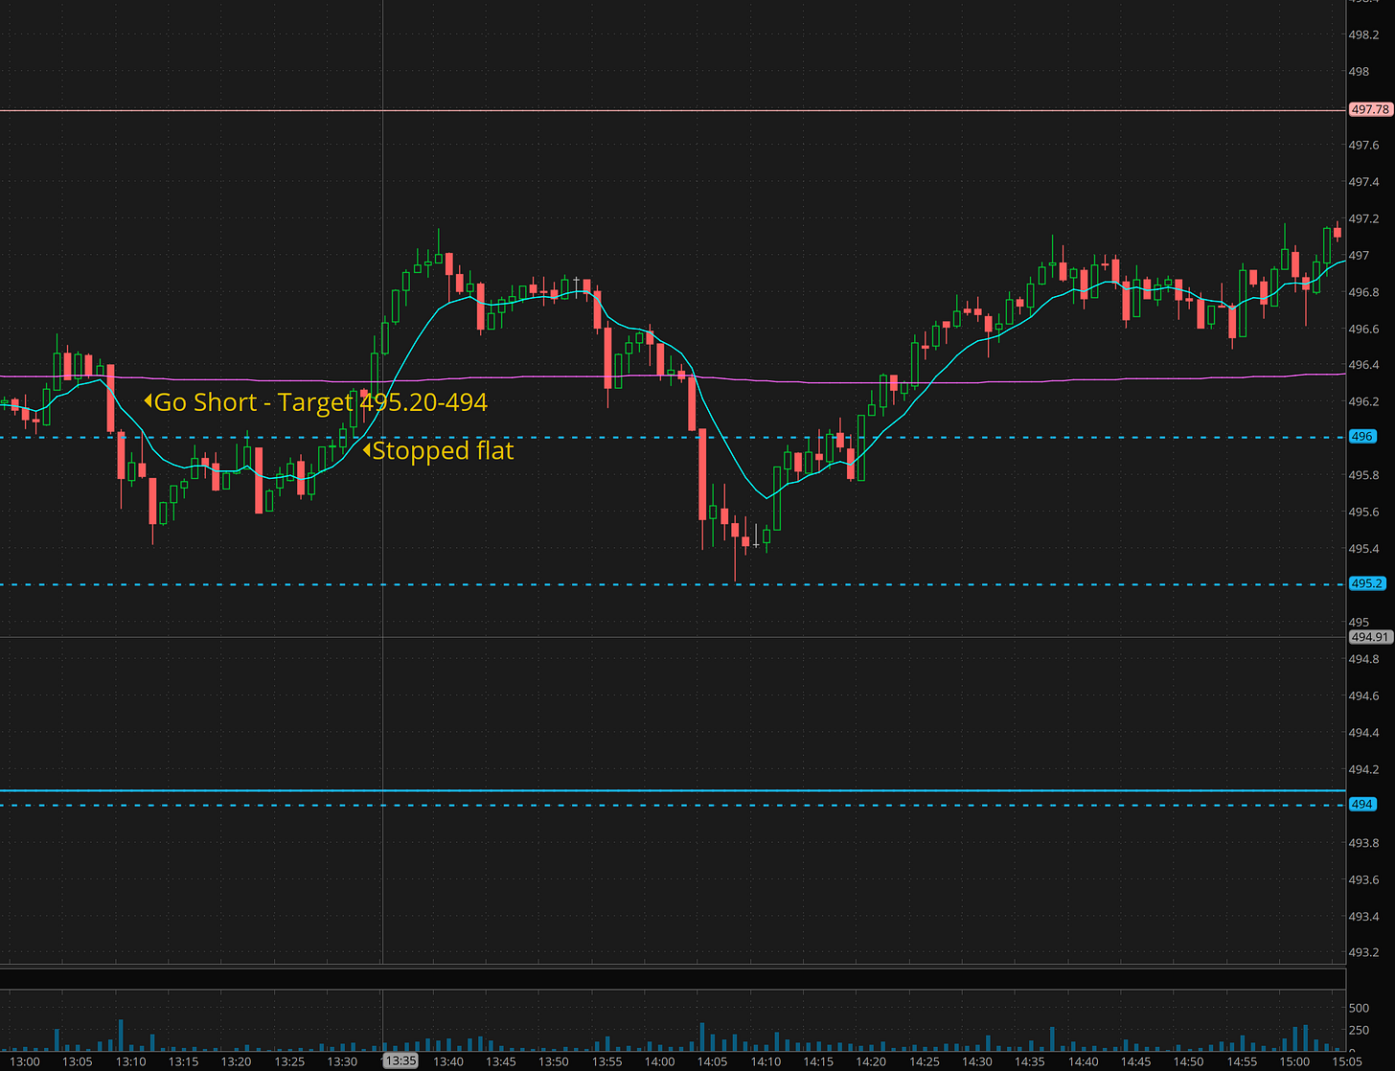1395x1071 pixels.
Task: Click the 13:10 time axis label
Action: pos(130,1061)
